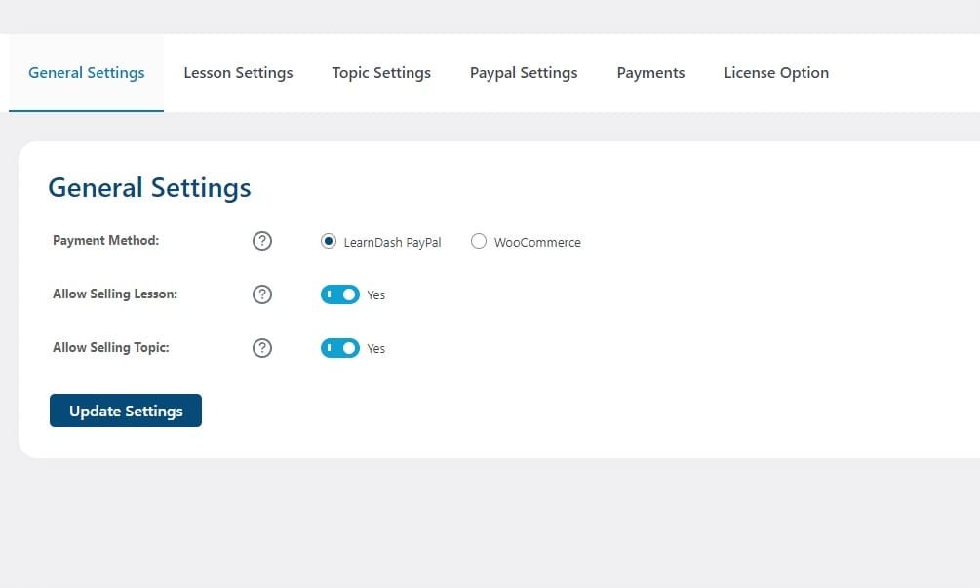Open the Payments tab
This screenshot has width=980, height=588.
point(650,73)
